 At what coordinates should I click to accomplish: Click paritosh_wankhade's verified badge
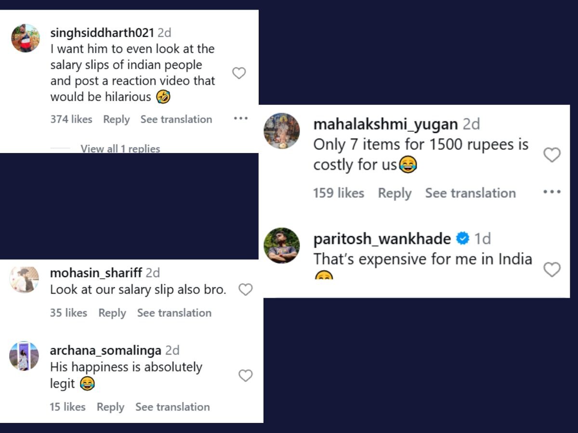(463, 239)
